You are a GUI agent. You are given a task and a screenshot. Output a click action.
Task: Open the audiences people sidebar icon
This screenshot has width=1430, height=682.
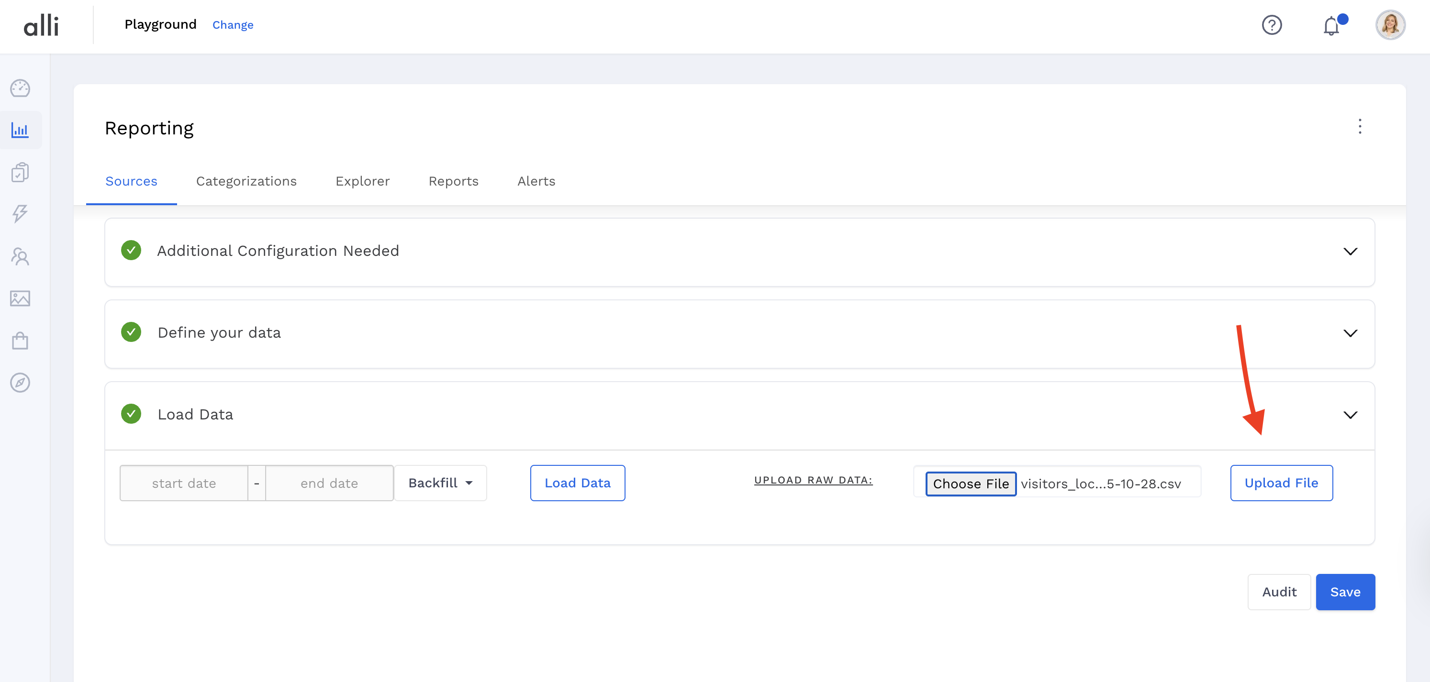[x=20, y=256]
